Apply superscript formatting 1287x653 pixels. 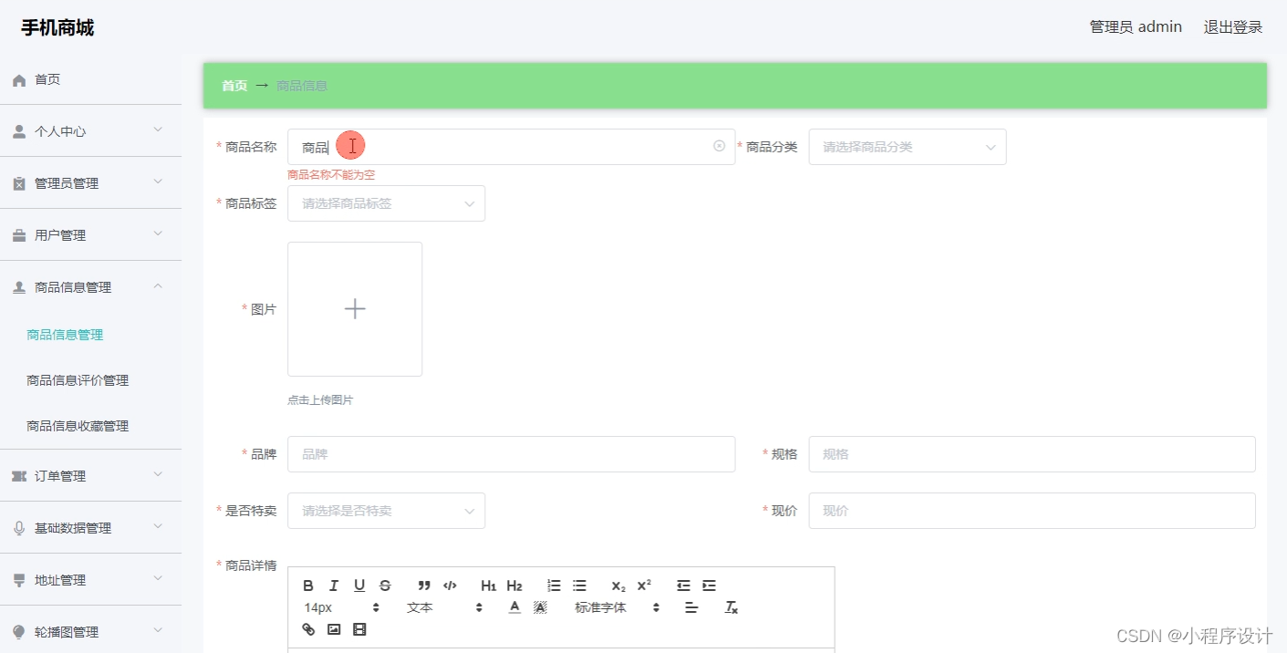point(644,586)
